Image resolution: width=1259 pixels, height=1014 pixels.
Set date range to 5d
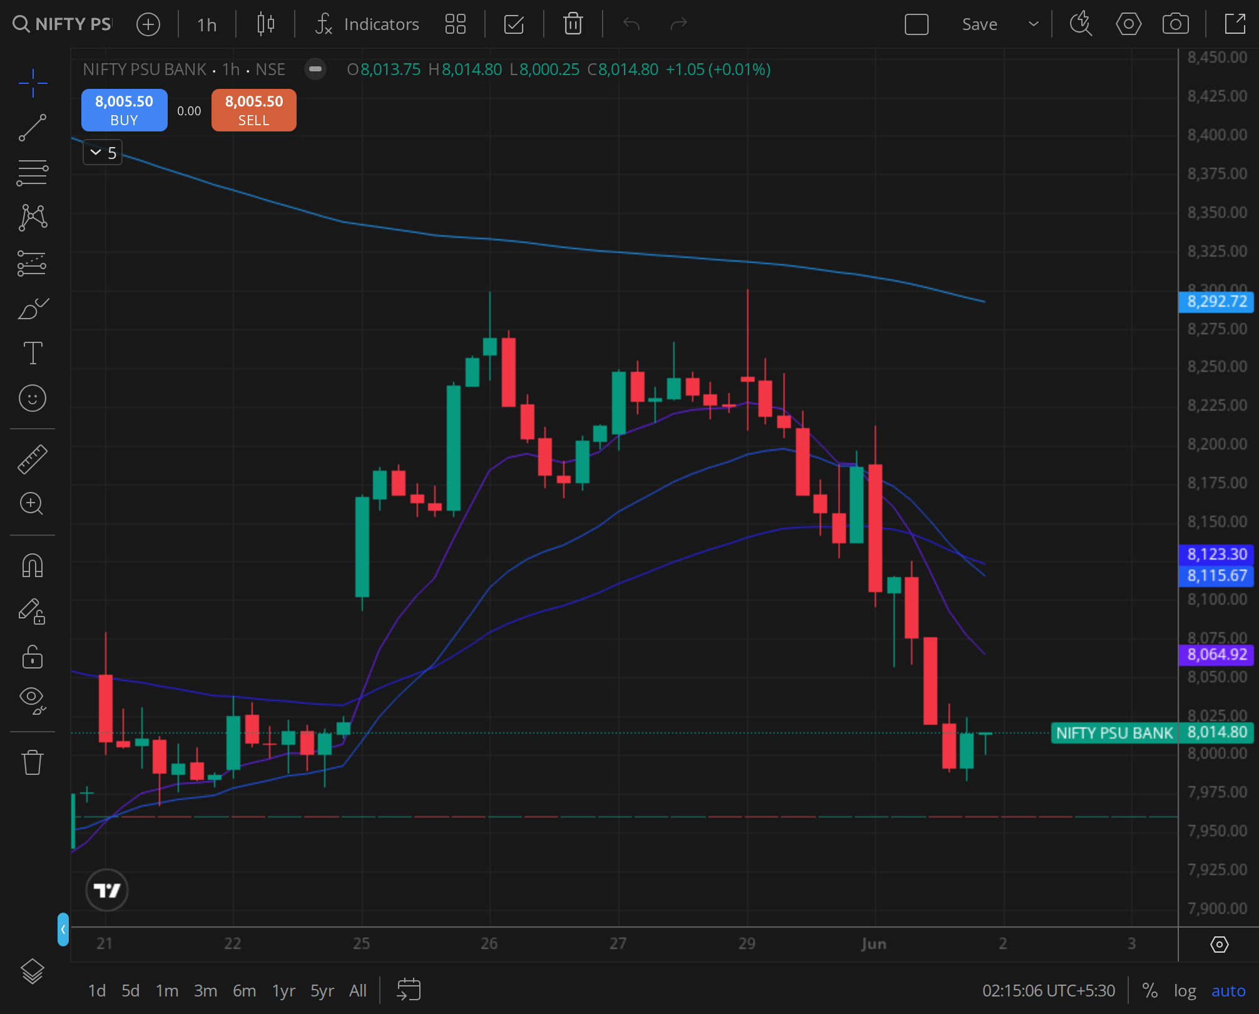pos(130,991)
